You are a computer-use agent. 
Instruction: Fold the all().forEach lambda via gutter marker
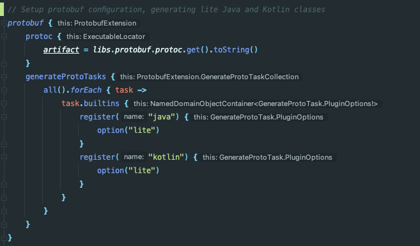pyautogui.click(x=4, y=90)
